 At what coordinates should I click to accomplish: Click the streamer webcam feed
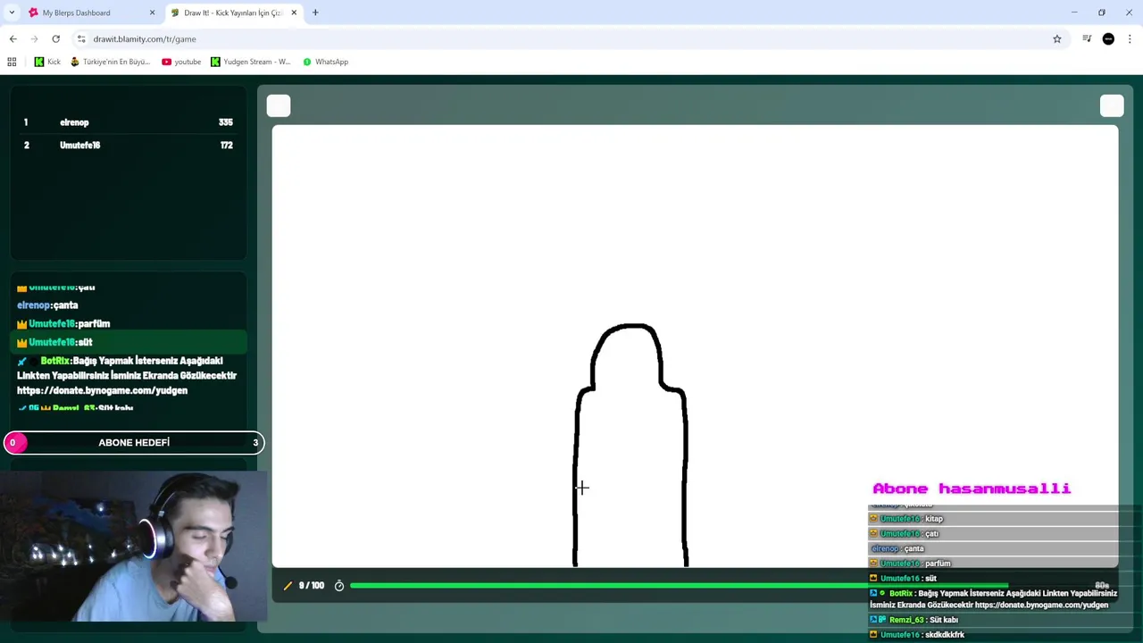coord(134,545)
